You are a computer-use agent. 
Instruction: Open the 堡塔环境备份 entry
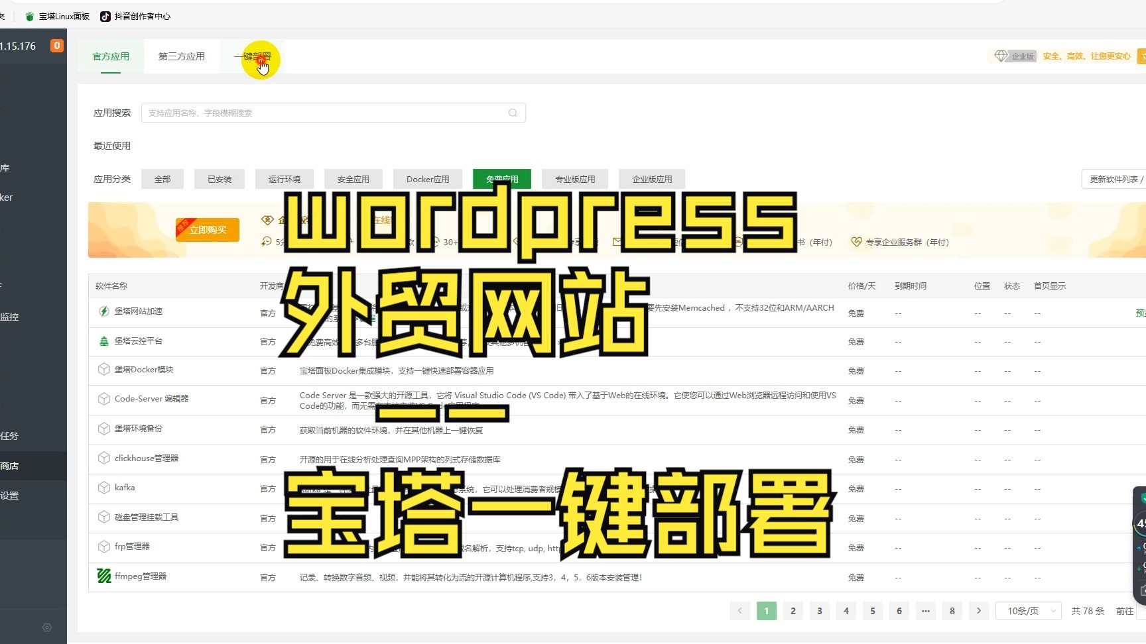(139, 429)
